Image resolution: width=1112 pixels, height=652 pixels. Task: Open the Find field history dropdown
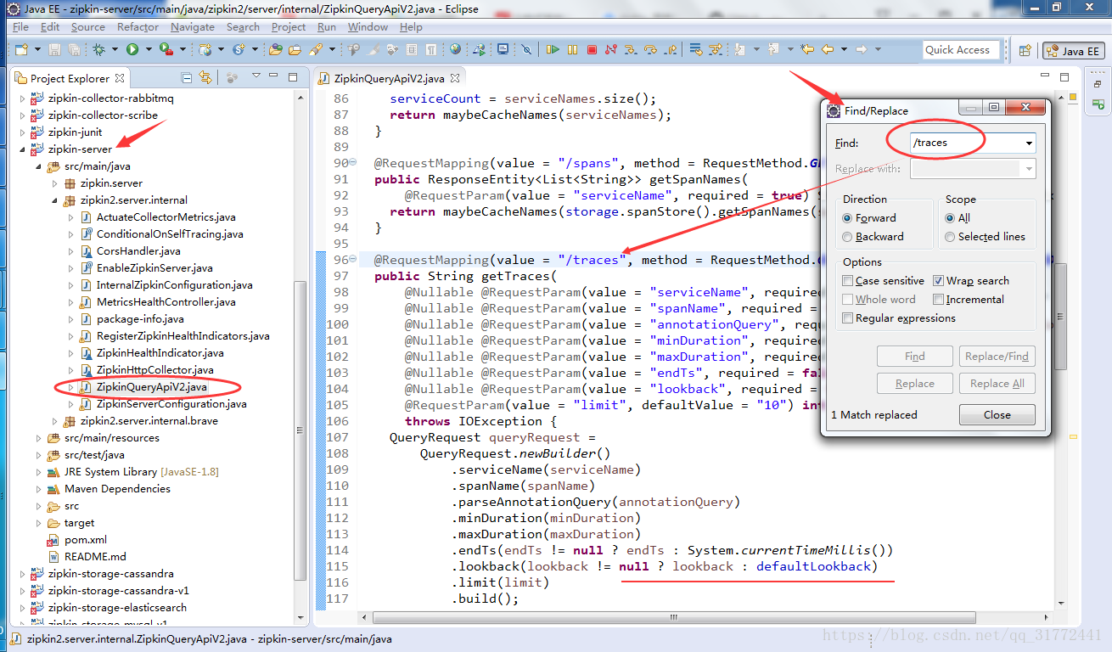(x=1029, y=143)
